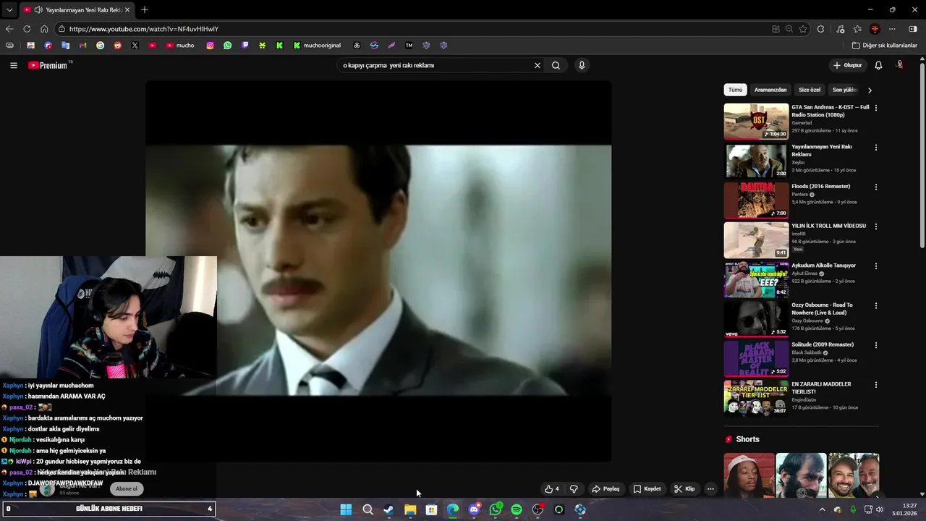Open the Reddit bookmark icon
The width and height of the screenshot is (926, 521).
pyautogui.click(x=118, y=45)
